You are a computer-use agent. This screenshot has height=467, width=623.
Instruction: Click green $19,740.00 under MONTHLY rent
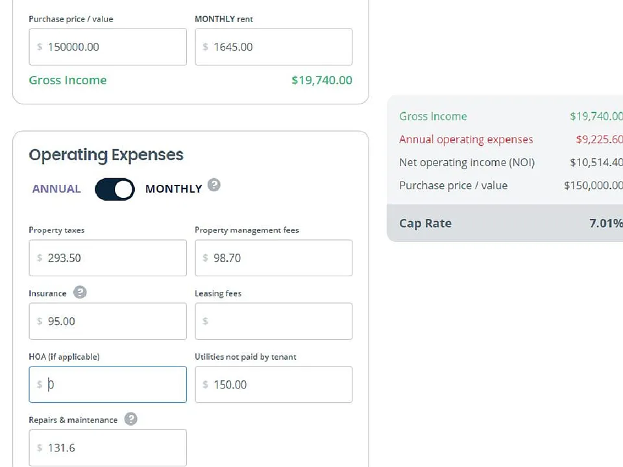[x=322, y=80]
